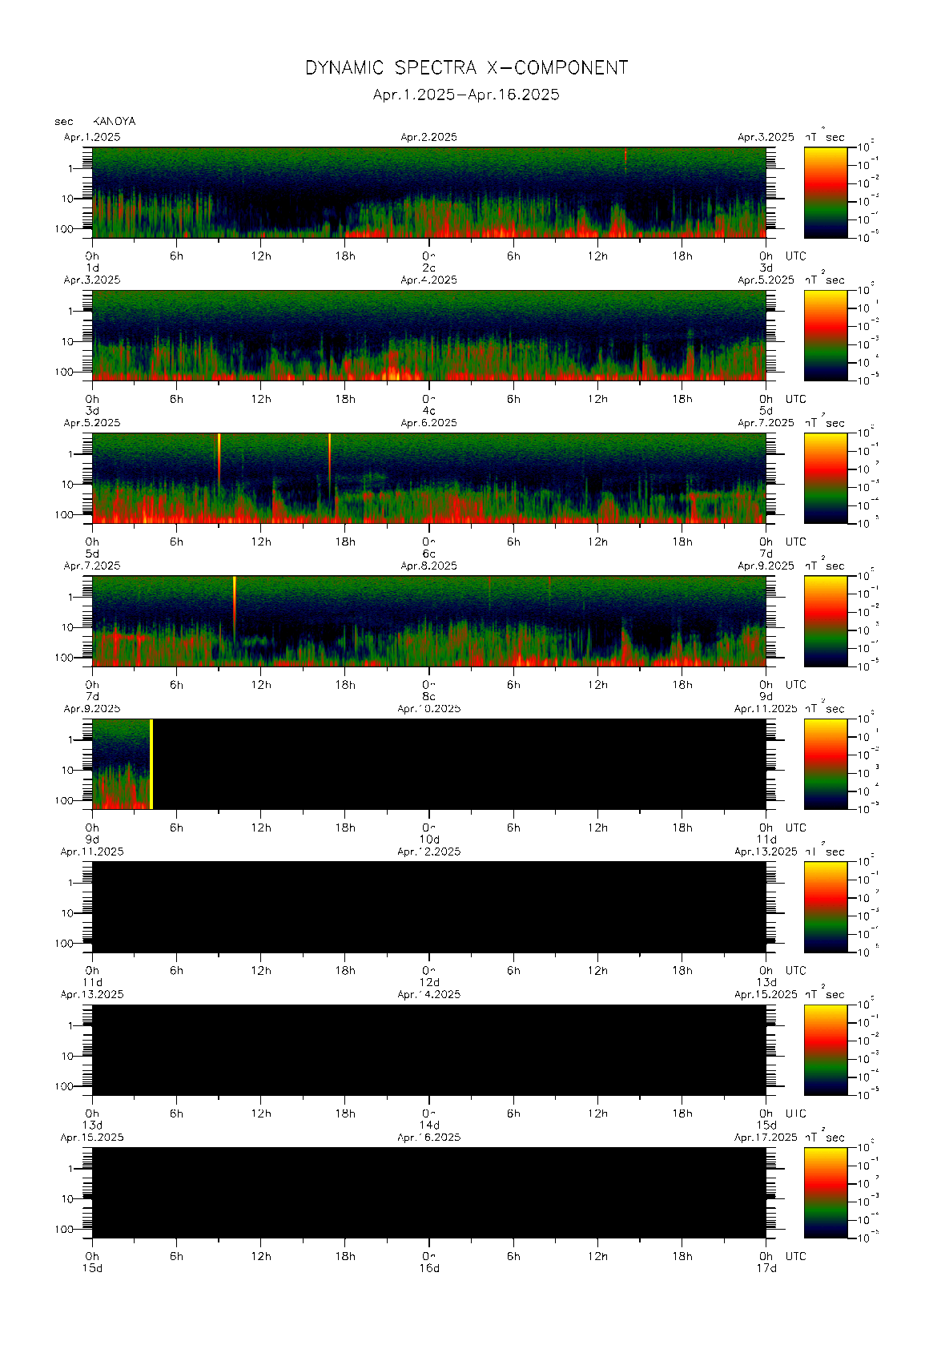
Task: Click the small red spike in first spectrogram
Action: click(x=625, y=157)
